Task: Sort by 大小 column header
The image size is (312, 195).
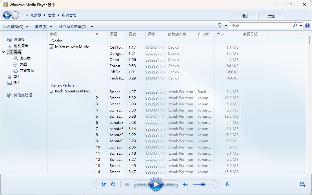Action: pos(228,34)
